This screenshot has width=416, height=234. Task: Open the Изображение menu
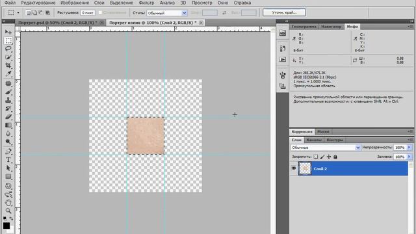(x=75, y=3)
